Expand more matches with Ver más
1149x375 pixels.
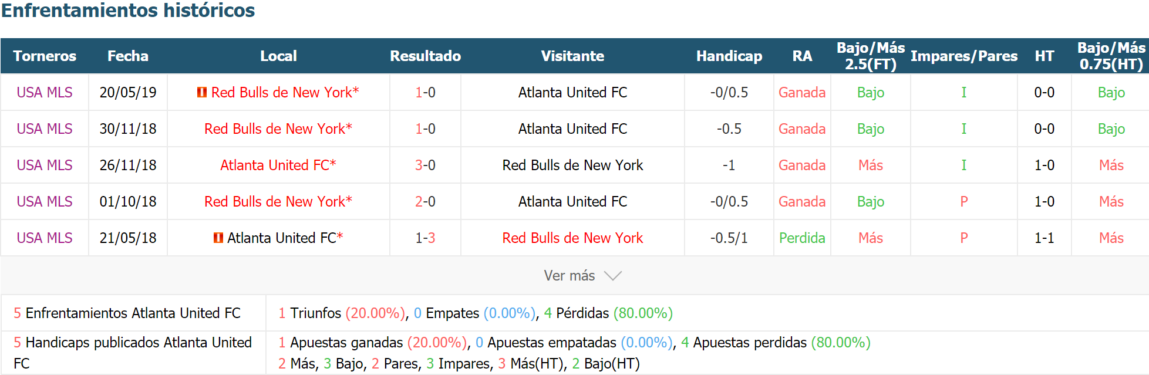pos(582,276)
